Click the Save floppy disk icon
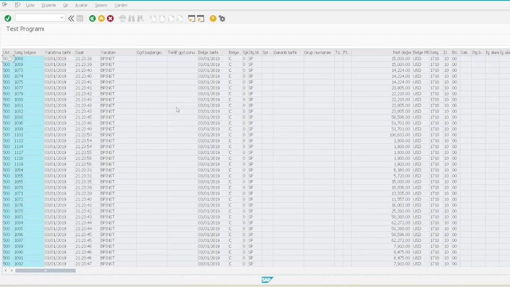Screen dimensions: 510x287 tap(80, 18)
